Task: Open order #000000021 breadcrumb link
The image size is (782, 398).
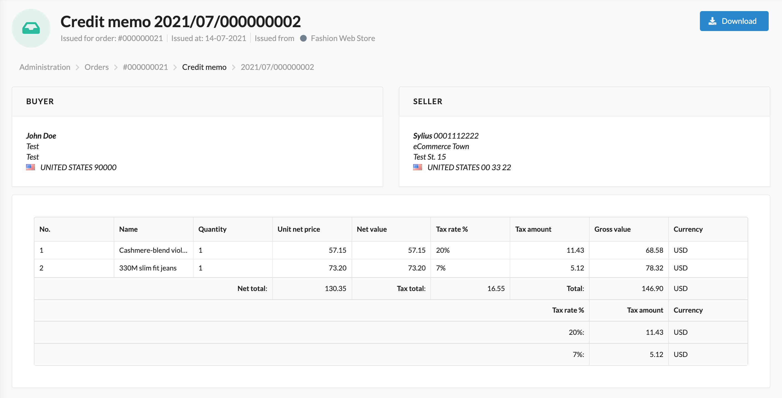Action: click(x=145, y=67)
